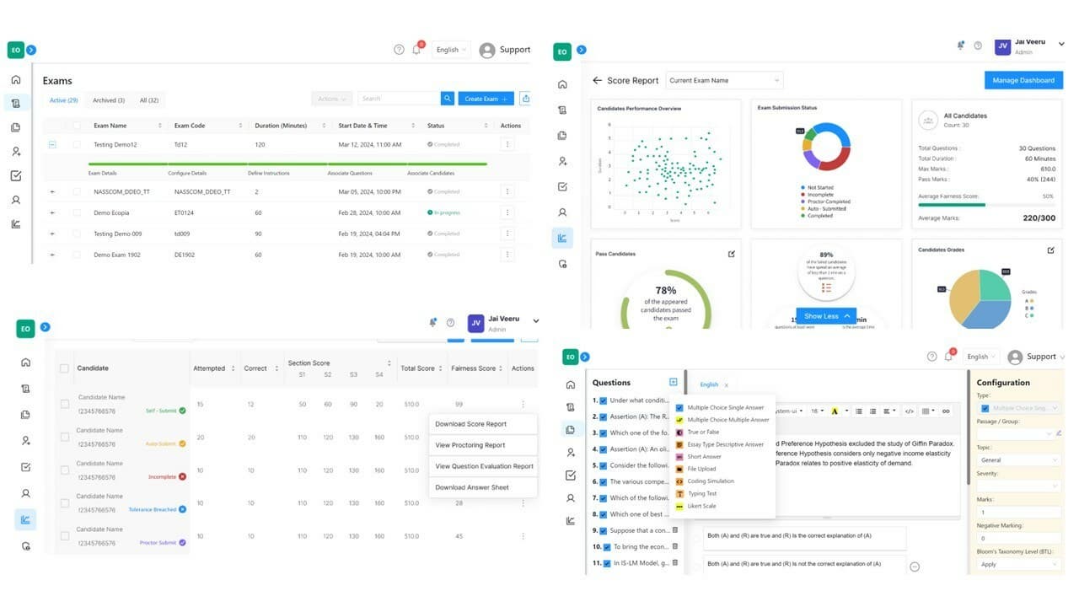The image size is (1079, 607).
Task: Open edit icon on Candidates Grades card
Action: click(x=1050, y=250)
